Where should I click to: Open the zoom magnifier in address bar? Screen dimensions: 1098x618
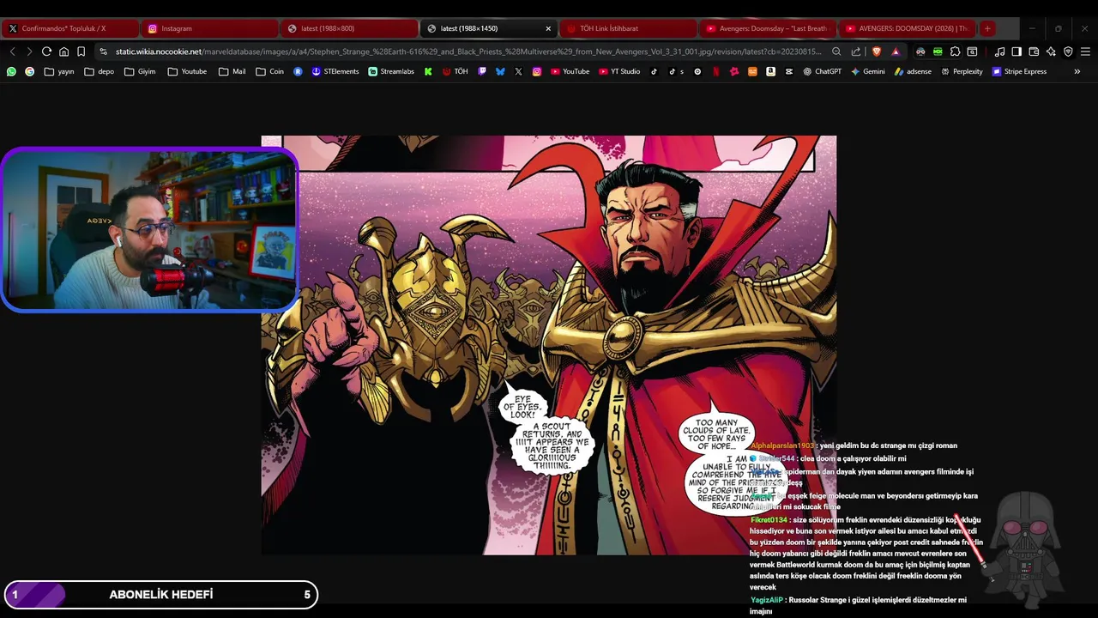[x=836, y=51]
